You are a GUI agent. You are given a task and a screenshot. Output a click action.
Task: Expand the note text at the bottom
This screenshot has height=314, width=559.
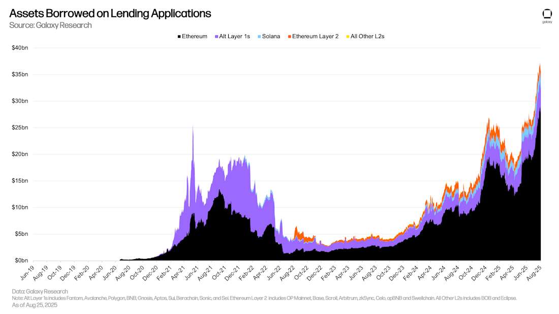click(264, 299)
